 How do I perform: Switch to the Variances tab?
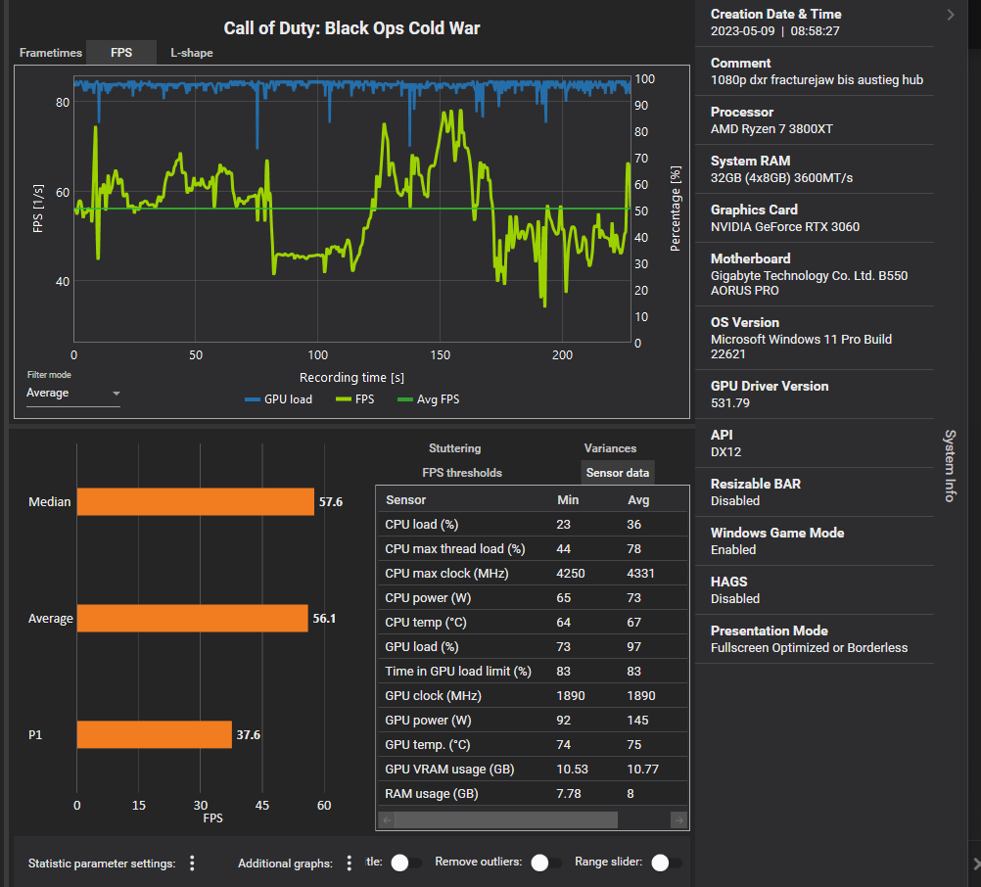610,448
